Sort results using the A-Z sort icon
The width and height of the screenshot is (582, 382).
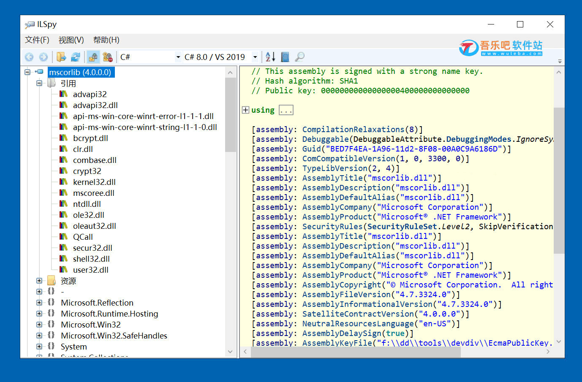point(270,57)
